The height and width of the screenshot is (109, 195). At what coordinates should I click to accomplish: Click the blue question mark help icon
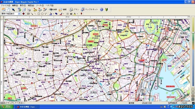click(101, 9)
